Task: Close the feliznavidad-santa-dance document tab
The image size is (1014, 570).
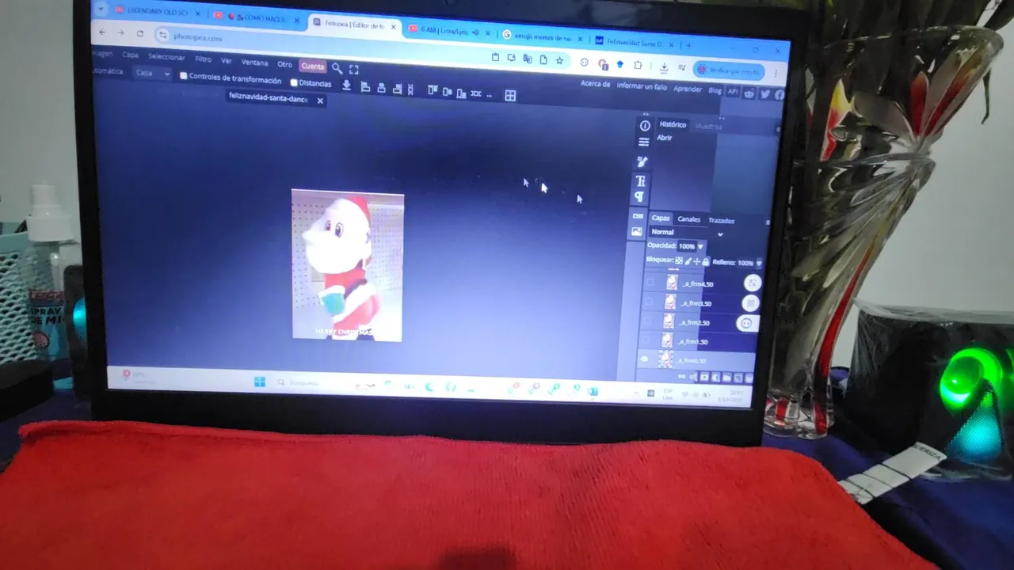Action: (x=320, y=101)
